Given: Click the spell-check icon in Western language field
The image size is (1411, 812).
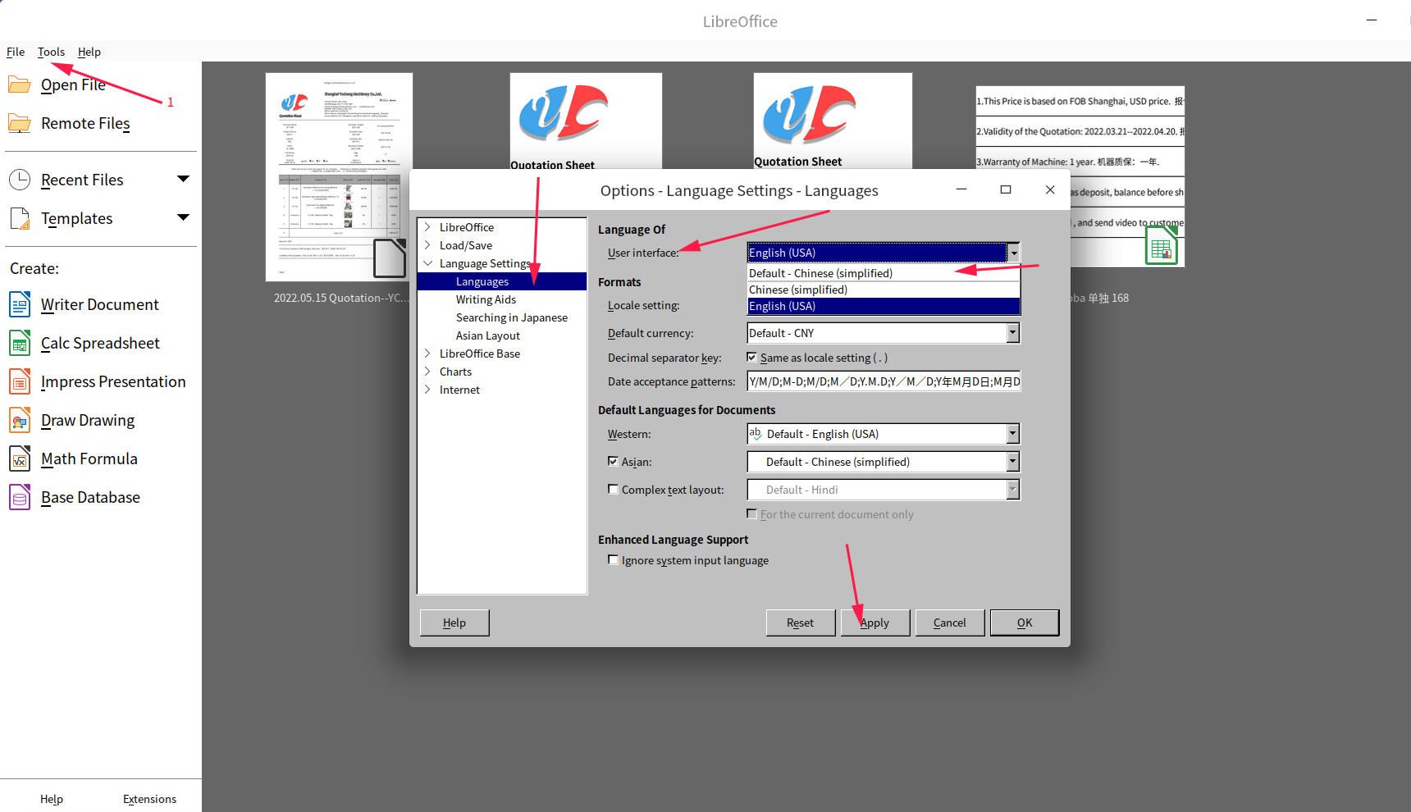Looking at the screenshot, I should (x=756, y=434).
